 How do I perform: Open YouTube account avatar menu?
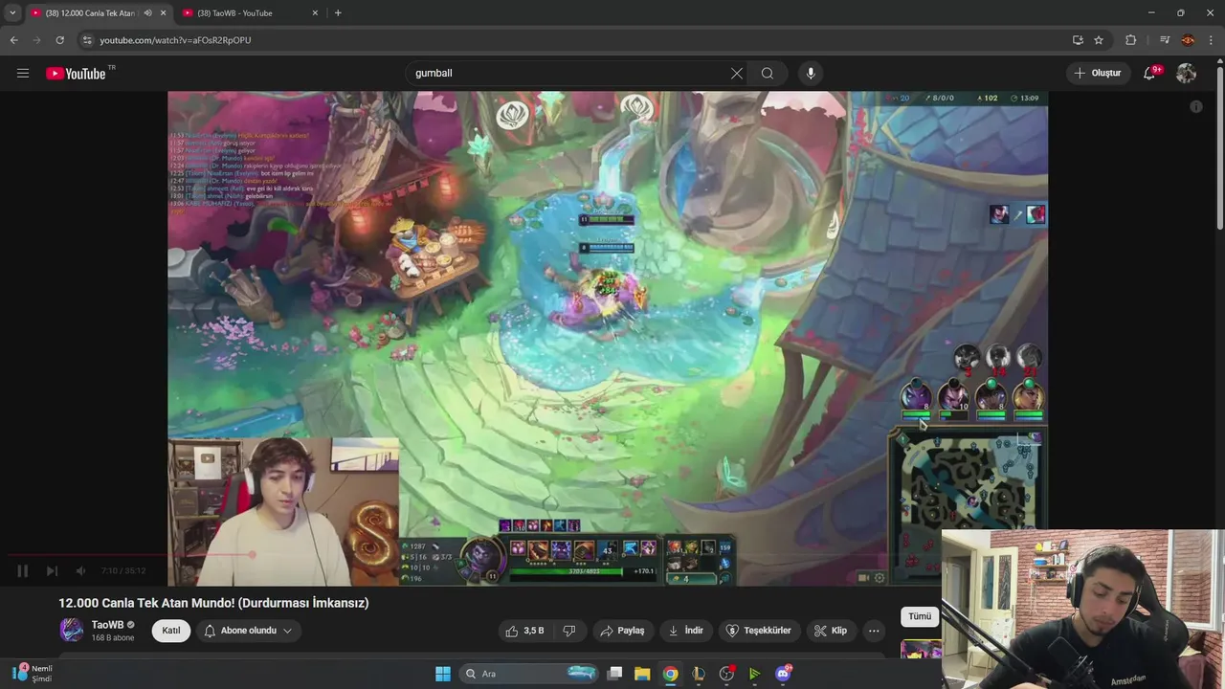[x=1187, y=73]
